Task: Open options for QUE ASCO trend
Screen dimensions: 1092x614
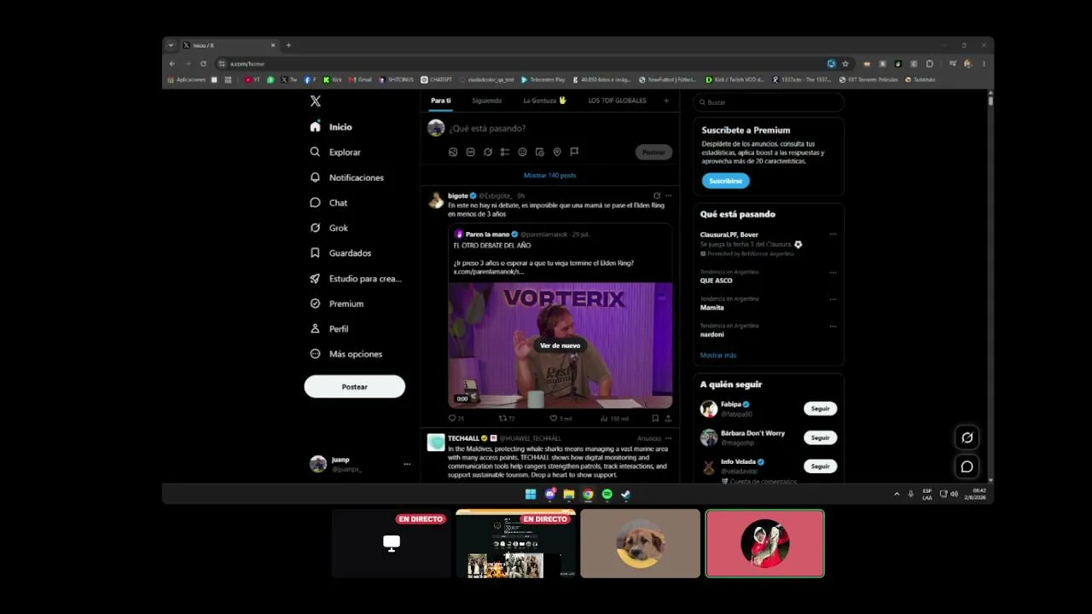Action: coord(833,273)
